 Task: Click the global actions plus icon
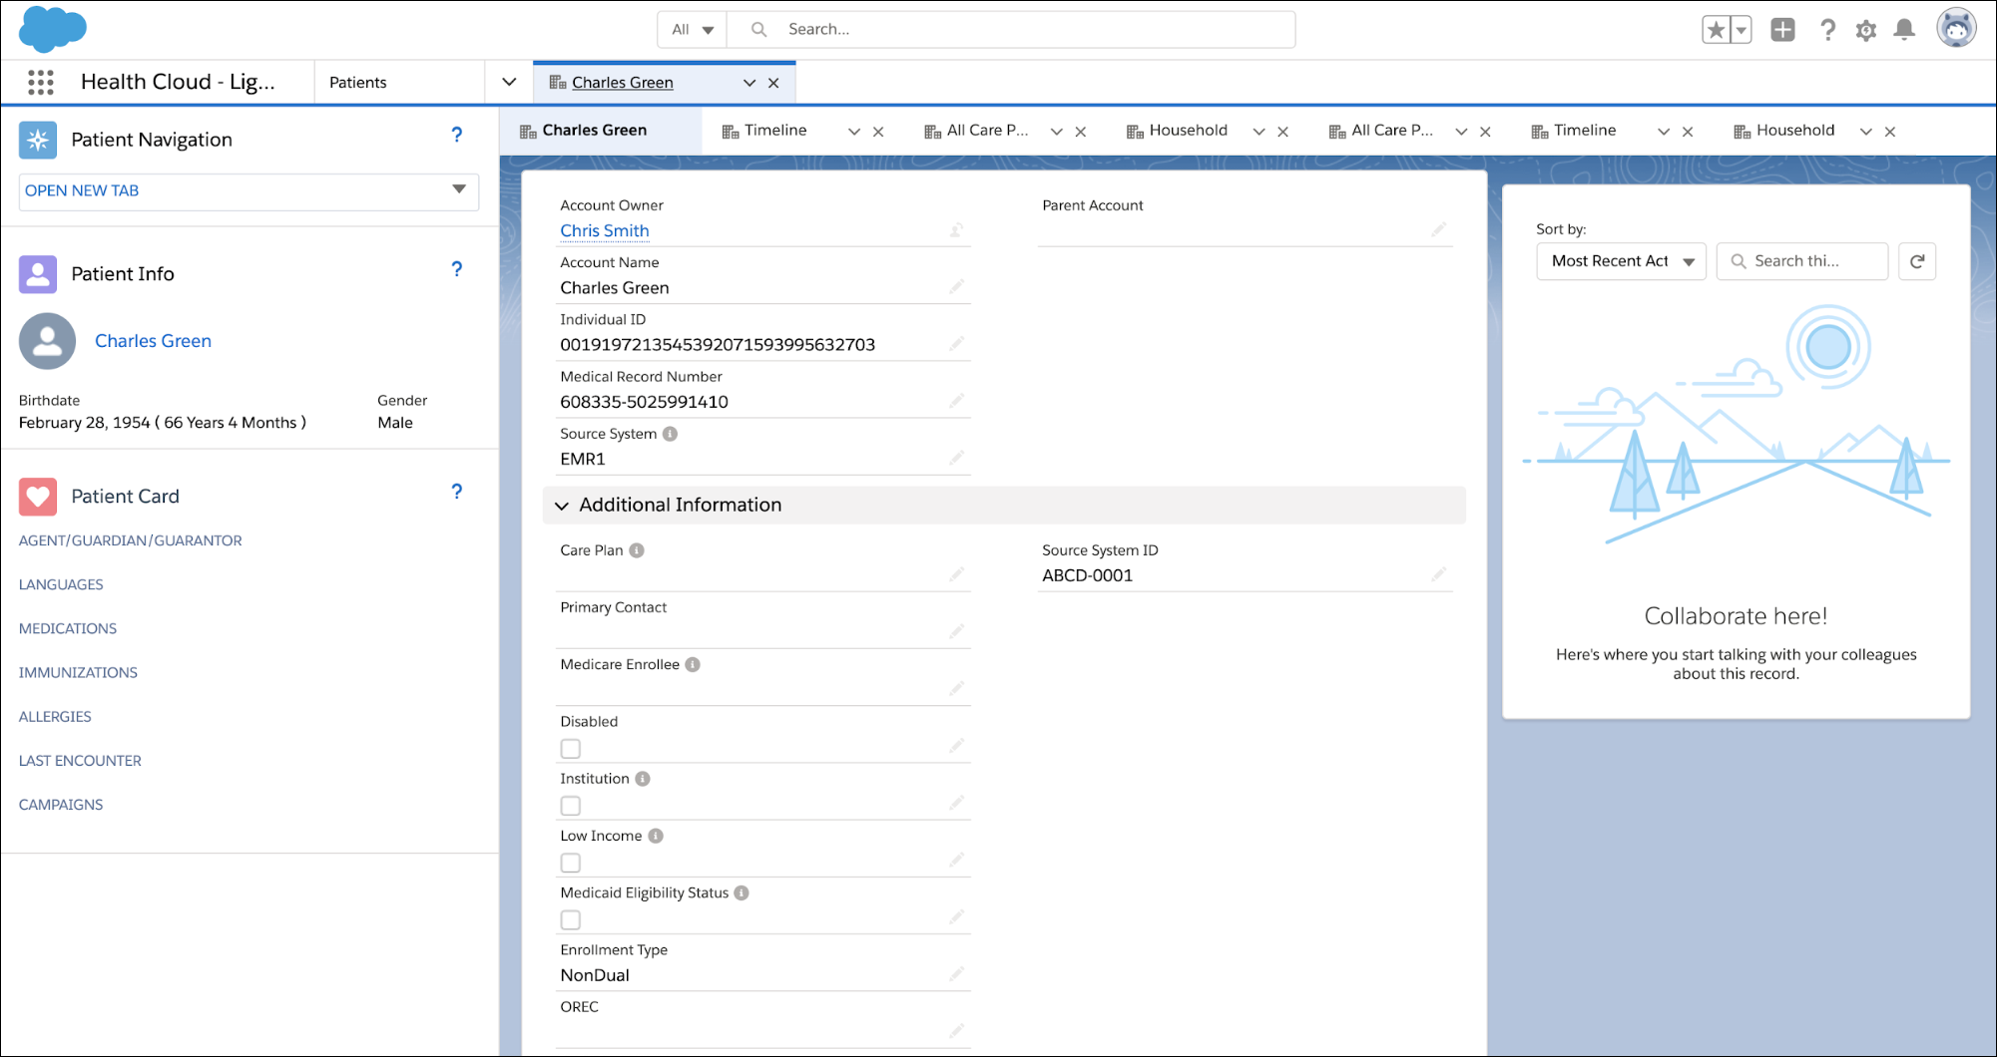[1782, 30]
